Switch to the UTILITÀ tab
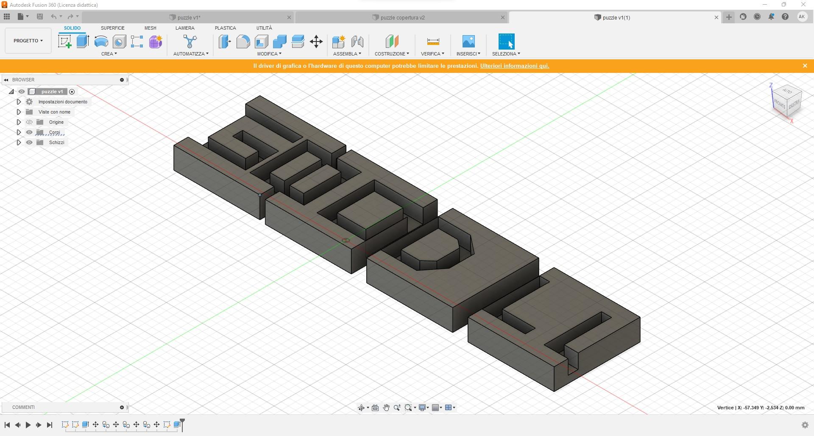 pos(264,28)
